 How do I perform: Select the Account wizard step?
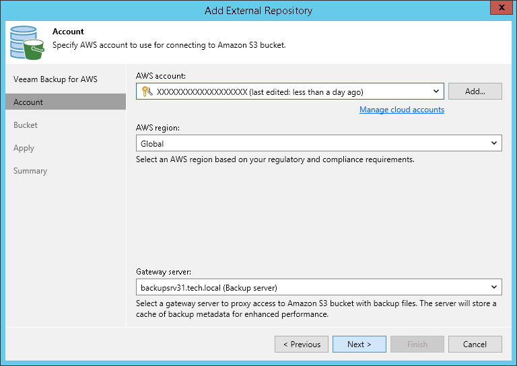pyautogui.click(x=65, y=102)
